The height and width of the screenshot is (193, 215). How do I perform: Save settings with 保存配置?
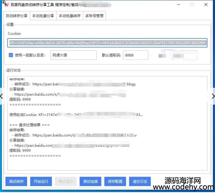click(115, 182)
